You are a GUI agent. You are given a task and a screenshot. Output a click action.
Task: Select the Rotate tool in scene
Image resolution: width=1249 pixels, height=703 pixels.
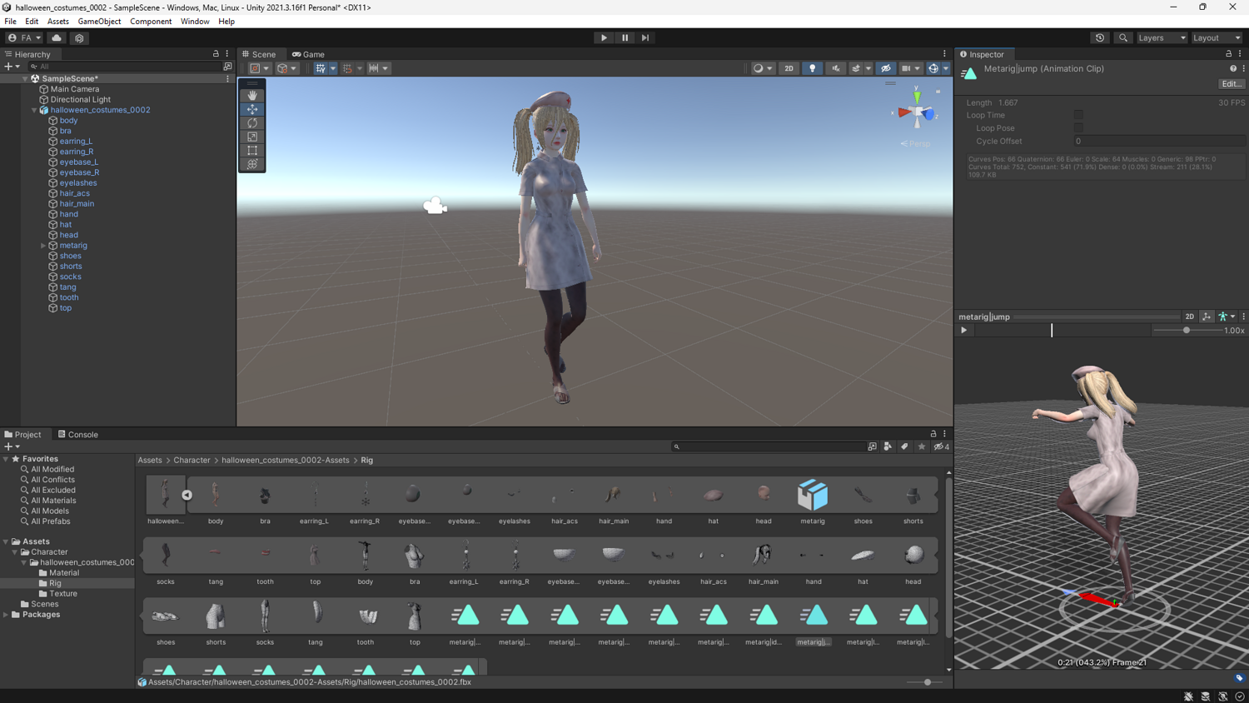(x=252, y=123)
